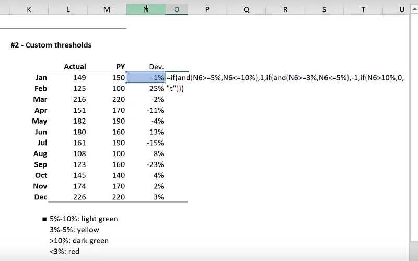
Task: Click column T header
Action: click(363, 9)
